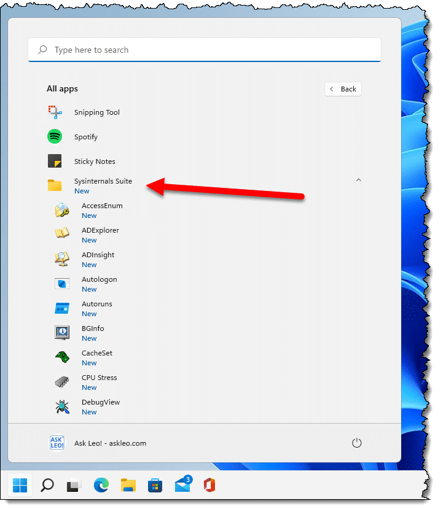Viewport: 441px width, 509px height.
Task: Click the 'CacheSet' entry text
Action: click(x=97, y=353)
